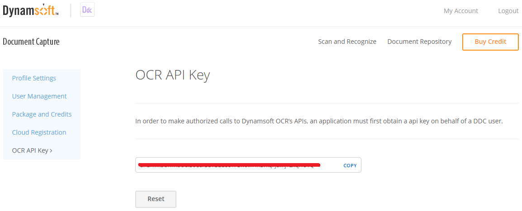522x211 pixels.
Task: Select the OCR API Key sidebar item
Action: click(30, 150)
